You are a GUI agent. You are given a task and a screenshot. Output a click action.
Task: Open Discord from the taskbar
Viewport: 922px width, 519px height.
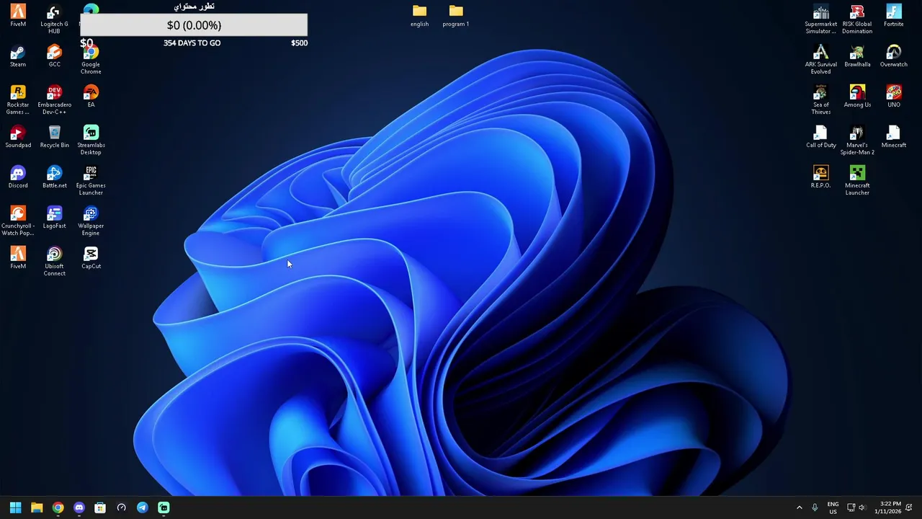click(x=79, y=507)
